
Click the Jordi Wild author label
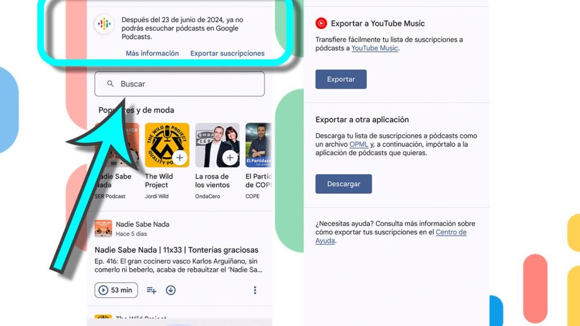(156, 196)
